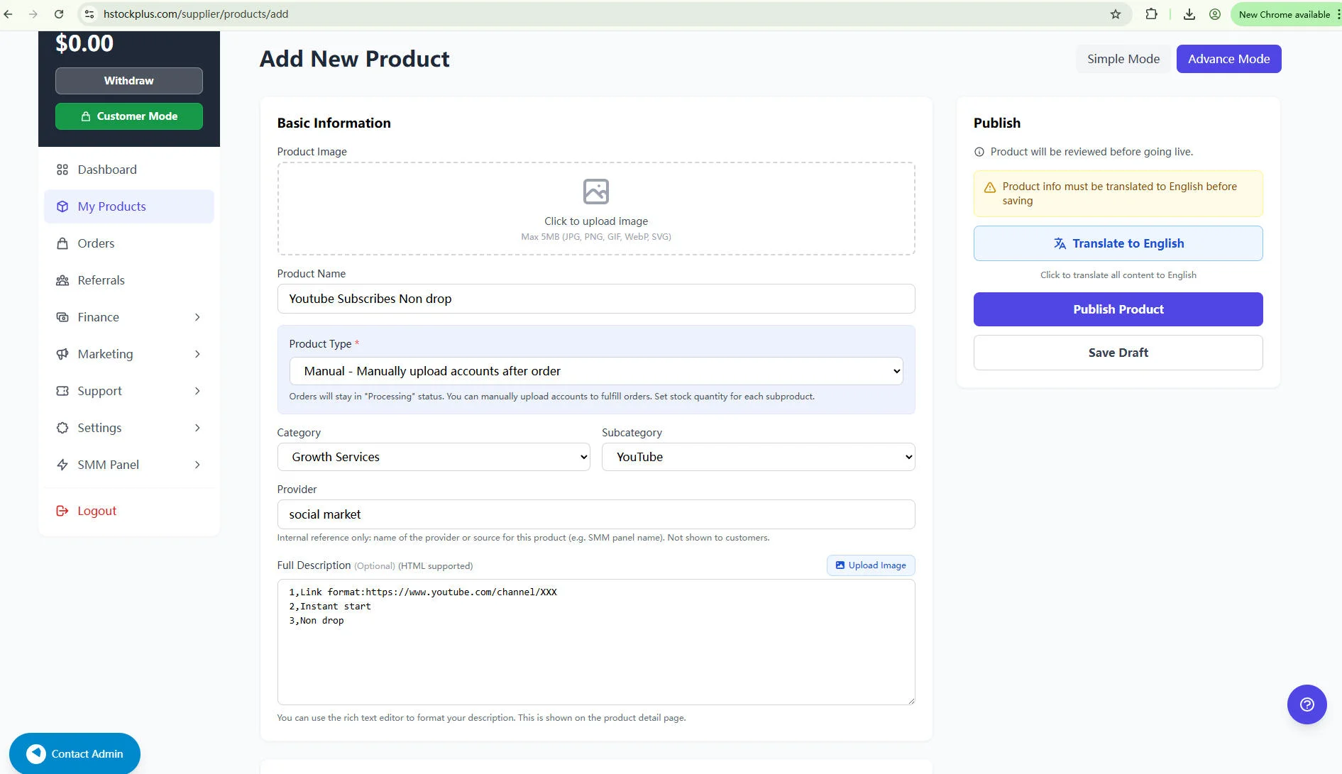The image size is (1342, 774).
Task: Expand the Finance sidebar menu
Action: [x=128, y=317]
